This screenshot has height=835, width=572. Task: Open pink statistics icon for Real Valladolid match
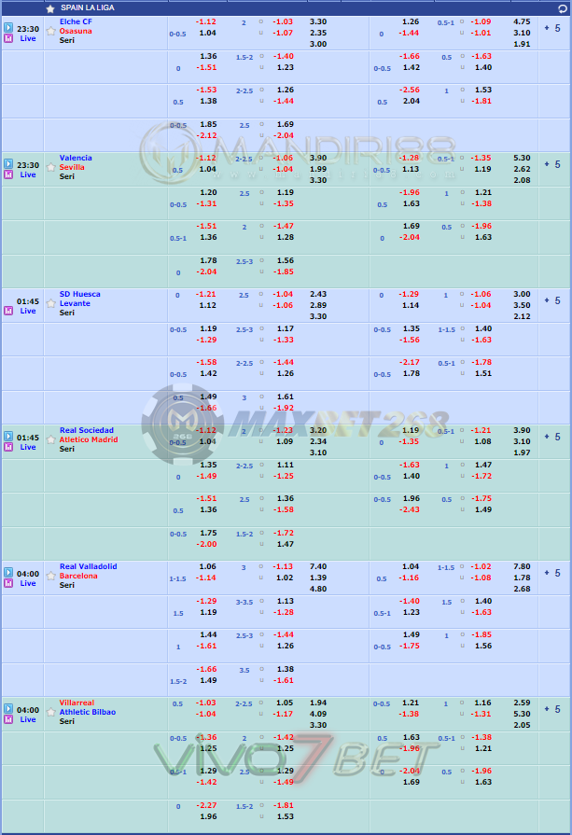click(8, 584)
